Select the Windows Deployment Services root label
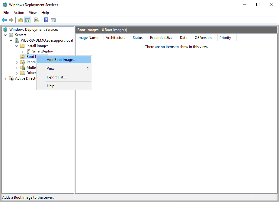 [x=34, y=30]
